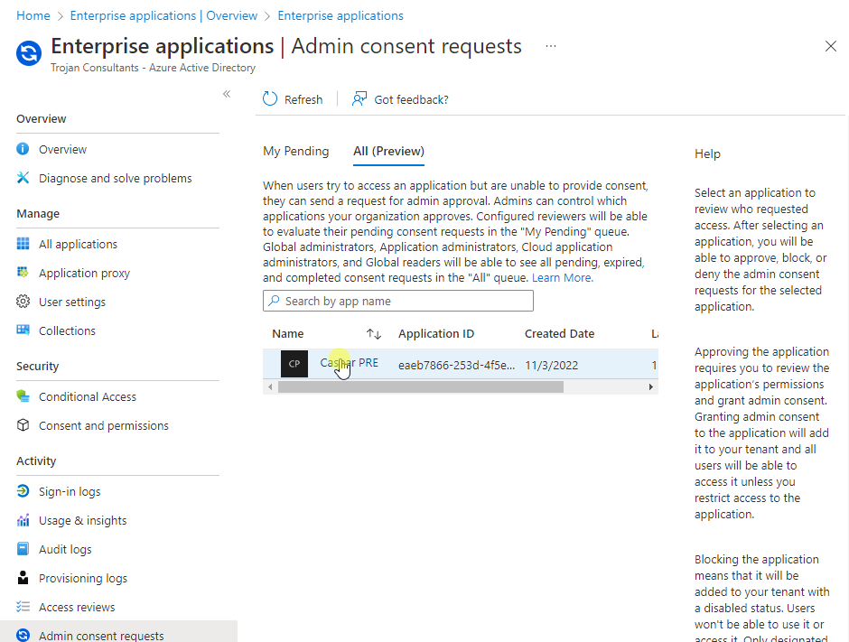The height and width of the screenshot is (642, 849).
Task: Click the Admin consent requests sidebar icon
Action: point(23,635)
